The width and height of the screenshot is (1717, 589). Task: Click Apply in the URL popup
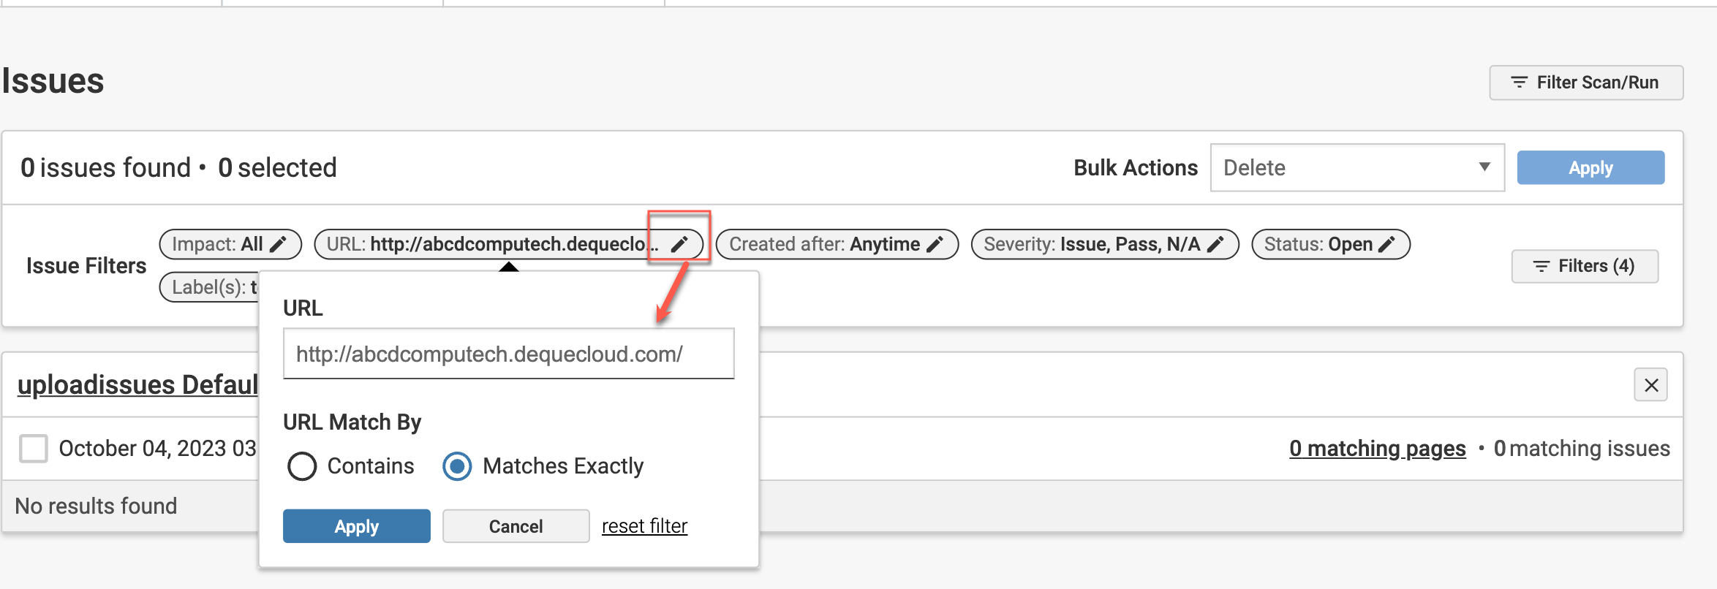[x=356, y=526]
